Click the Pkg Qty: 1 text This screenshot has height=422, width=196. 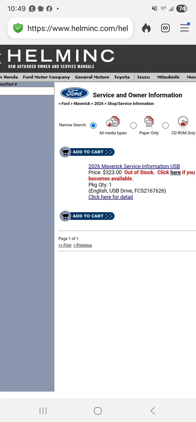[100, 185]
